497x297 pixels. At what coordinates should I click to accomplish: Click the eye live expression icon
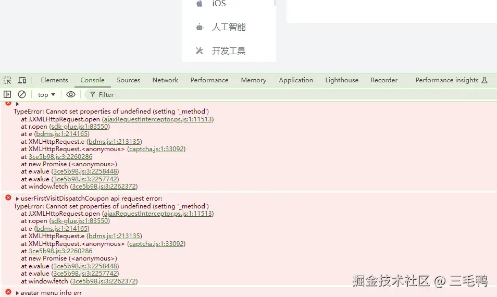point(71,94)
